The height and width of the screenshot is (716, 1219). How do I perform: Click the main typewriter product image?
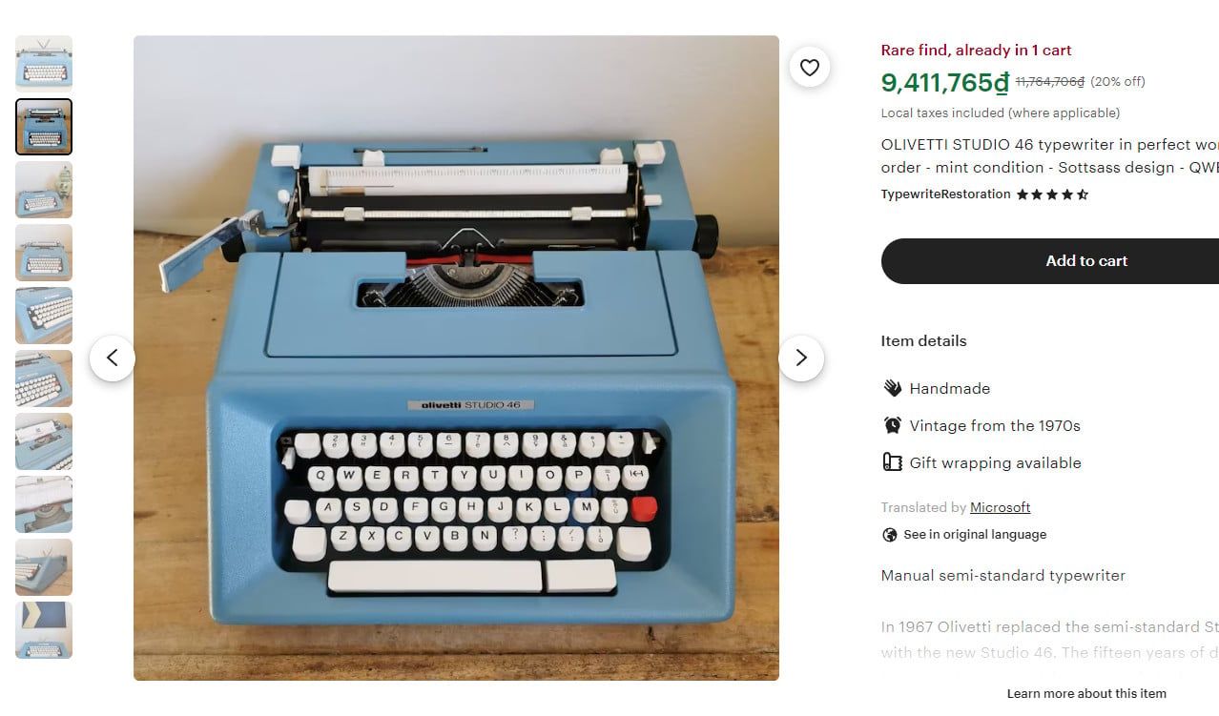[x=456, y=358]
